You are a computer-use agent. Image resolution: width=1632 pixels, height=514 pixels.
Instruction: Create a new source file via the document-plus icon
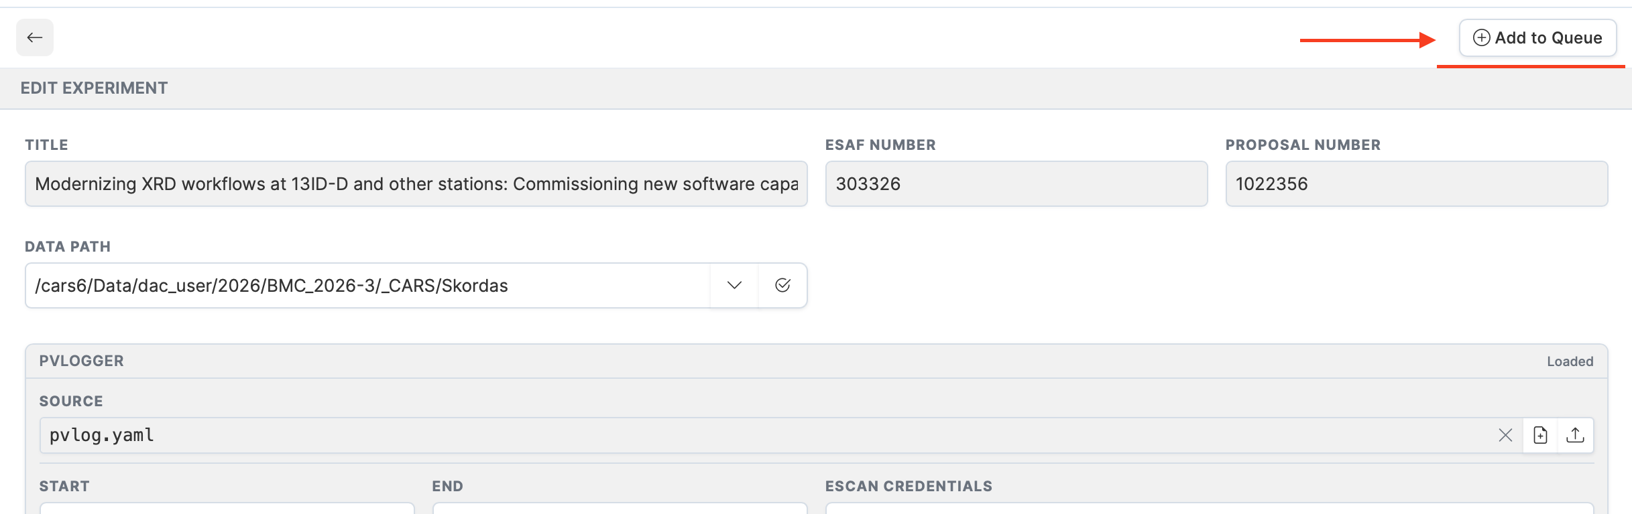(1541, 436)
